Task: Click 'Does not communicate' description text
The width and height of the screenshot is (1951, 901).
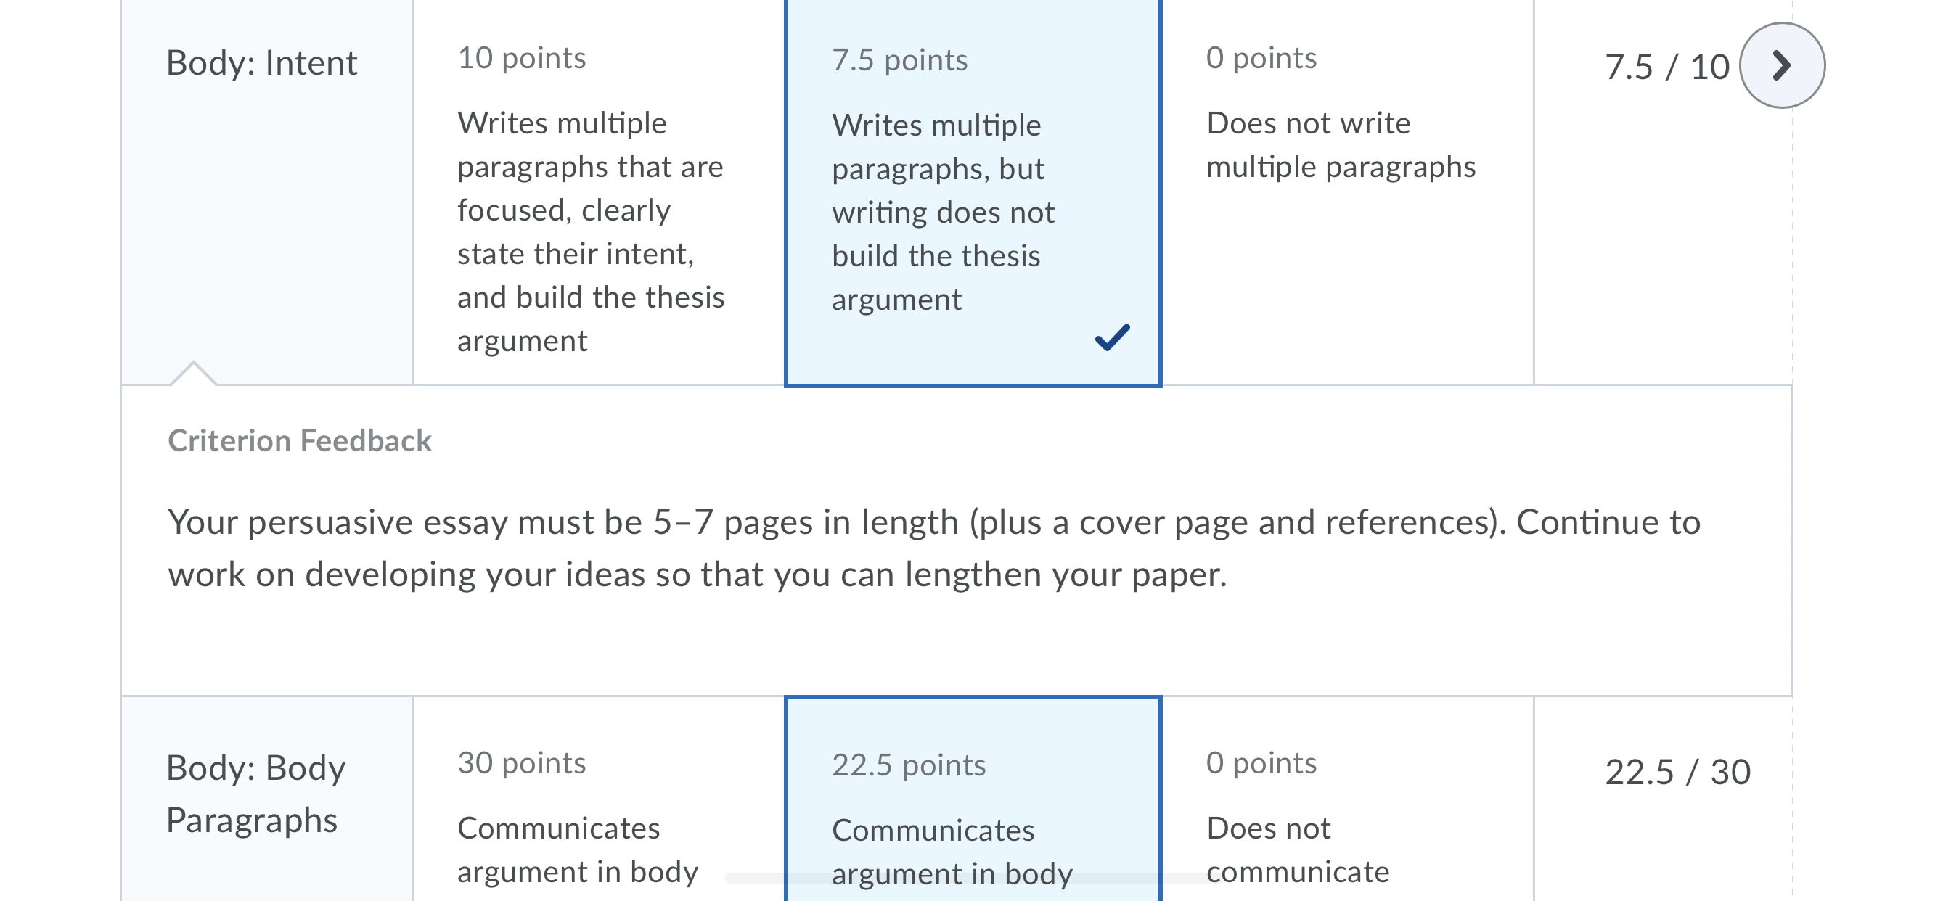Action: click(x=1297, y=849)
